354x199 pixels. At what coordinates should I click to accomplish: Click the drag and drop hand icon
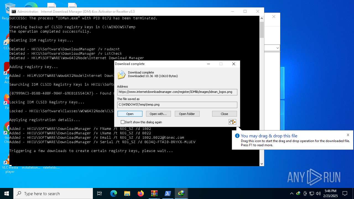[232, 122]
